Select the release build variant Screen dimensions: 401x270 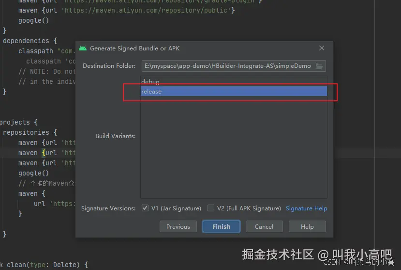234,92
